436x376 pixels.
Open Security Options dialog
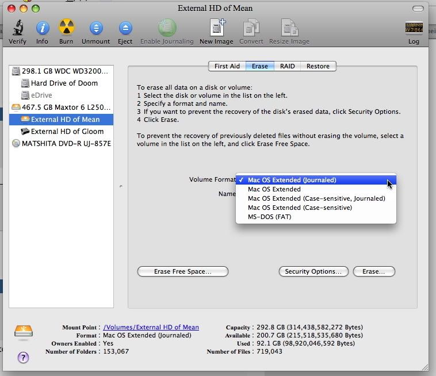click(313, 271)
